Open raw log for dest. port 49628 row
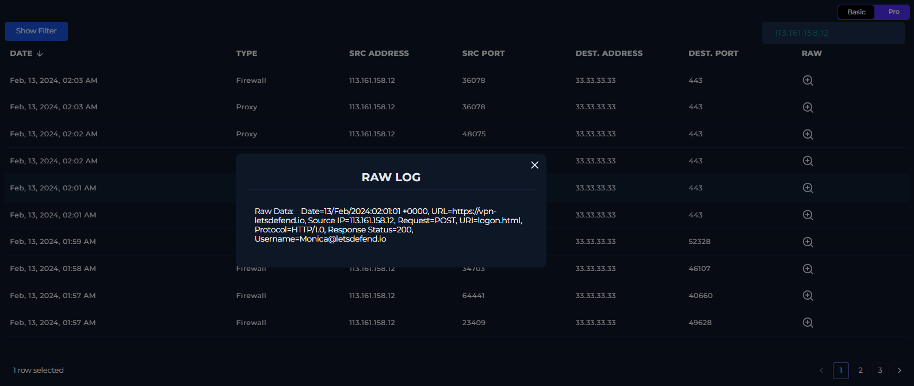914x386 pixels. tap(808, 323)
